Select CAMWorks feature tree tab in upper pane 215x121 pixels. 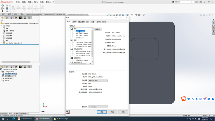pos(20,18)
